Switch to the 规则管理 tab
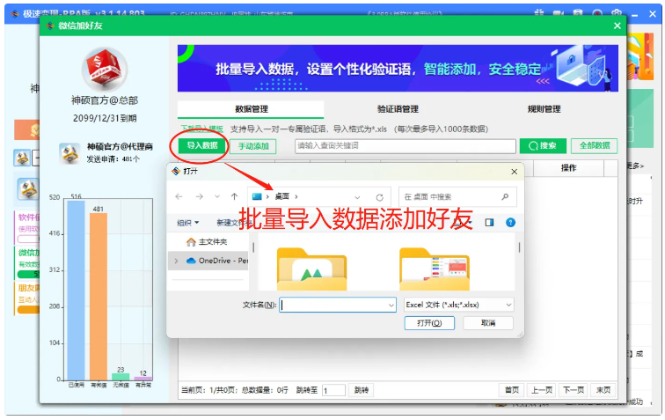The image size is (665, 420). coord(544,109)
